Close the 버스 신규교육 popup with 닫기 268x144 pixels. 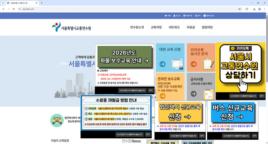click(255, 136)
